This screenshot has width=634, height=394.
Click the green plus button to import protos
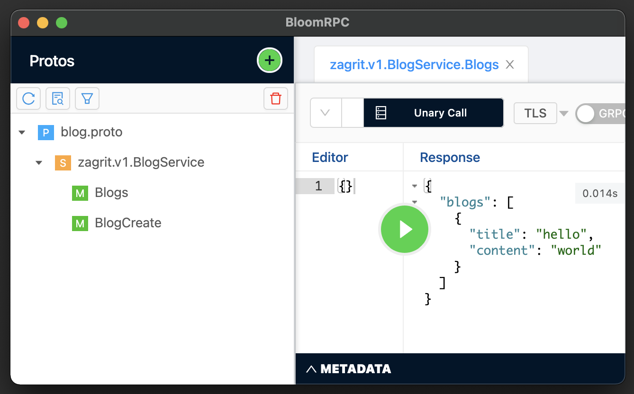(270, 61)
